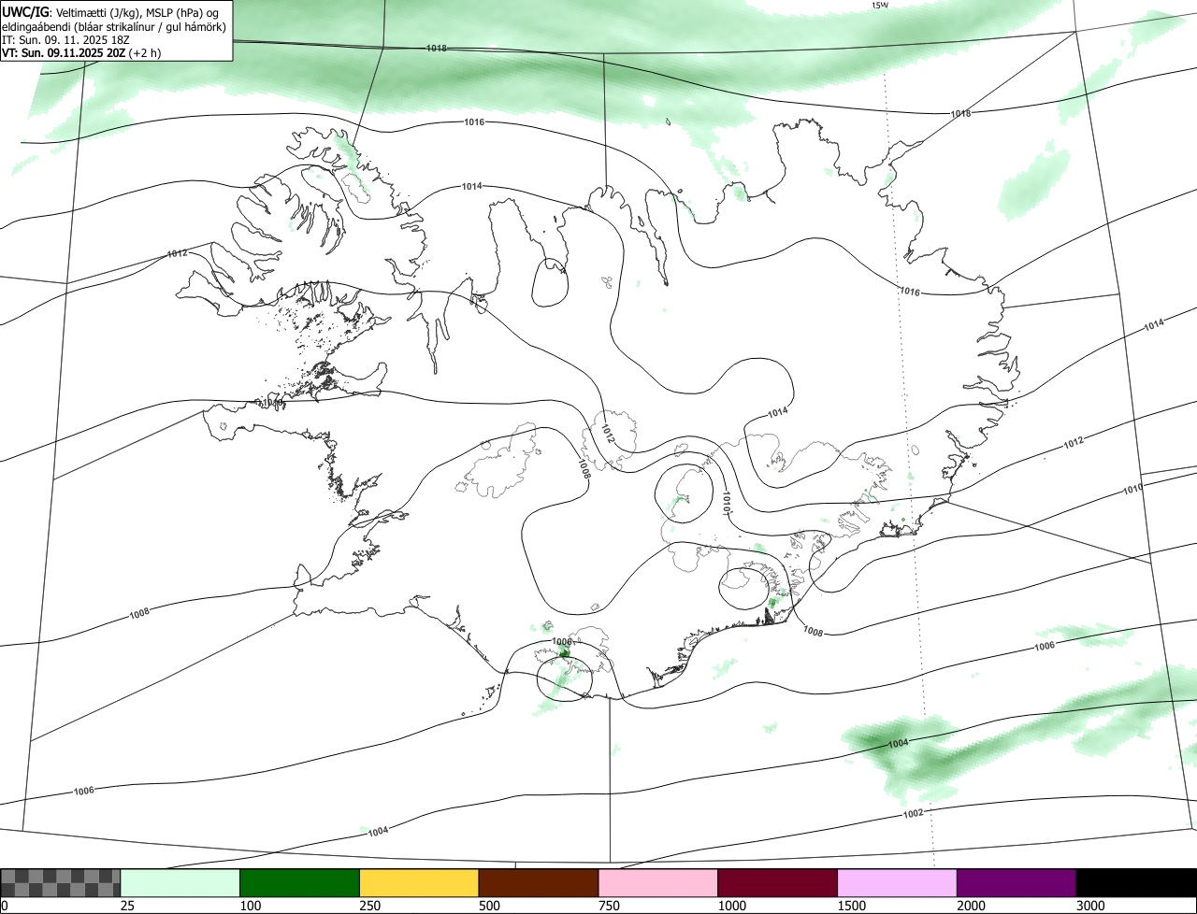
Task: Click the "1002" isobar label
Action: coord(914,813)
